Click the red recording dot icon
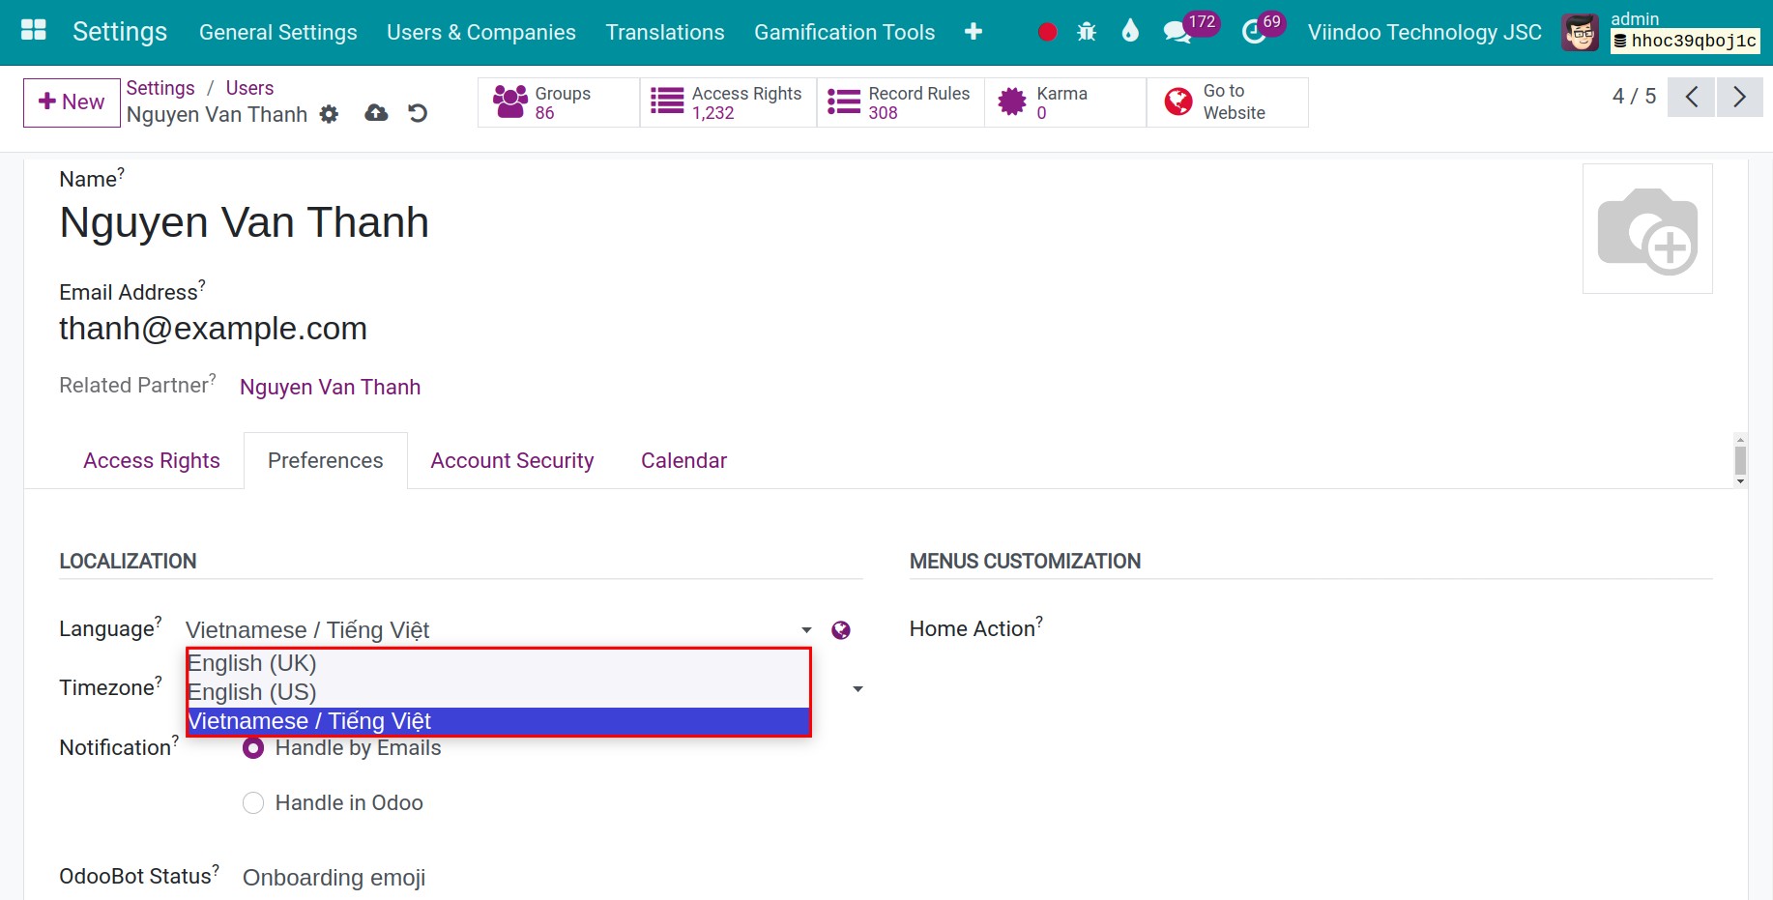 click(1047, 33)
